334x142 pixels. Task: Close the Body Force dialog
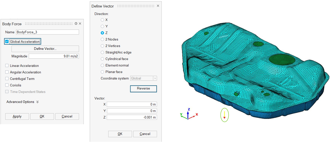pos(80,23)
